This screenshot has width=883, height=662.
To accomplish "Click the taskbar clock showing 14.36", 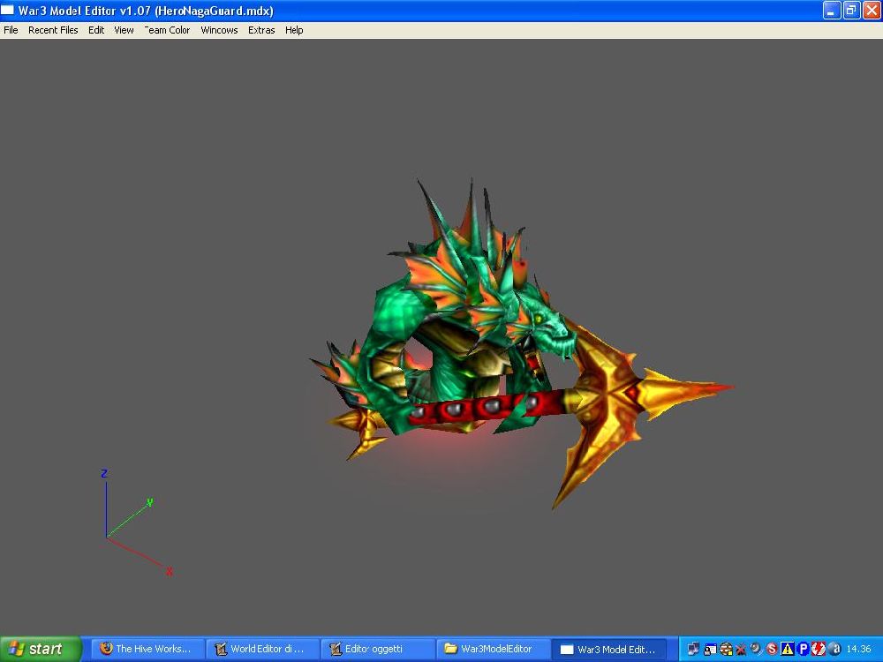I will tap(858, 649).
